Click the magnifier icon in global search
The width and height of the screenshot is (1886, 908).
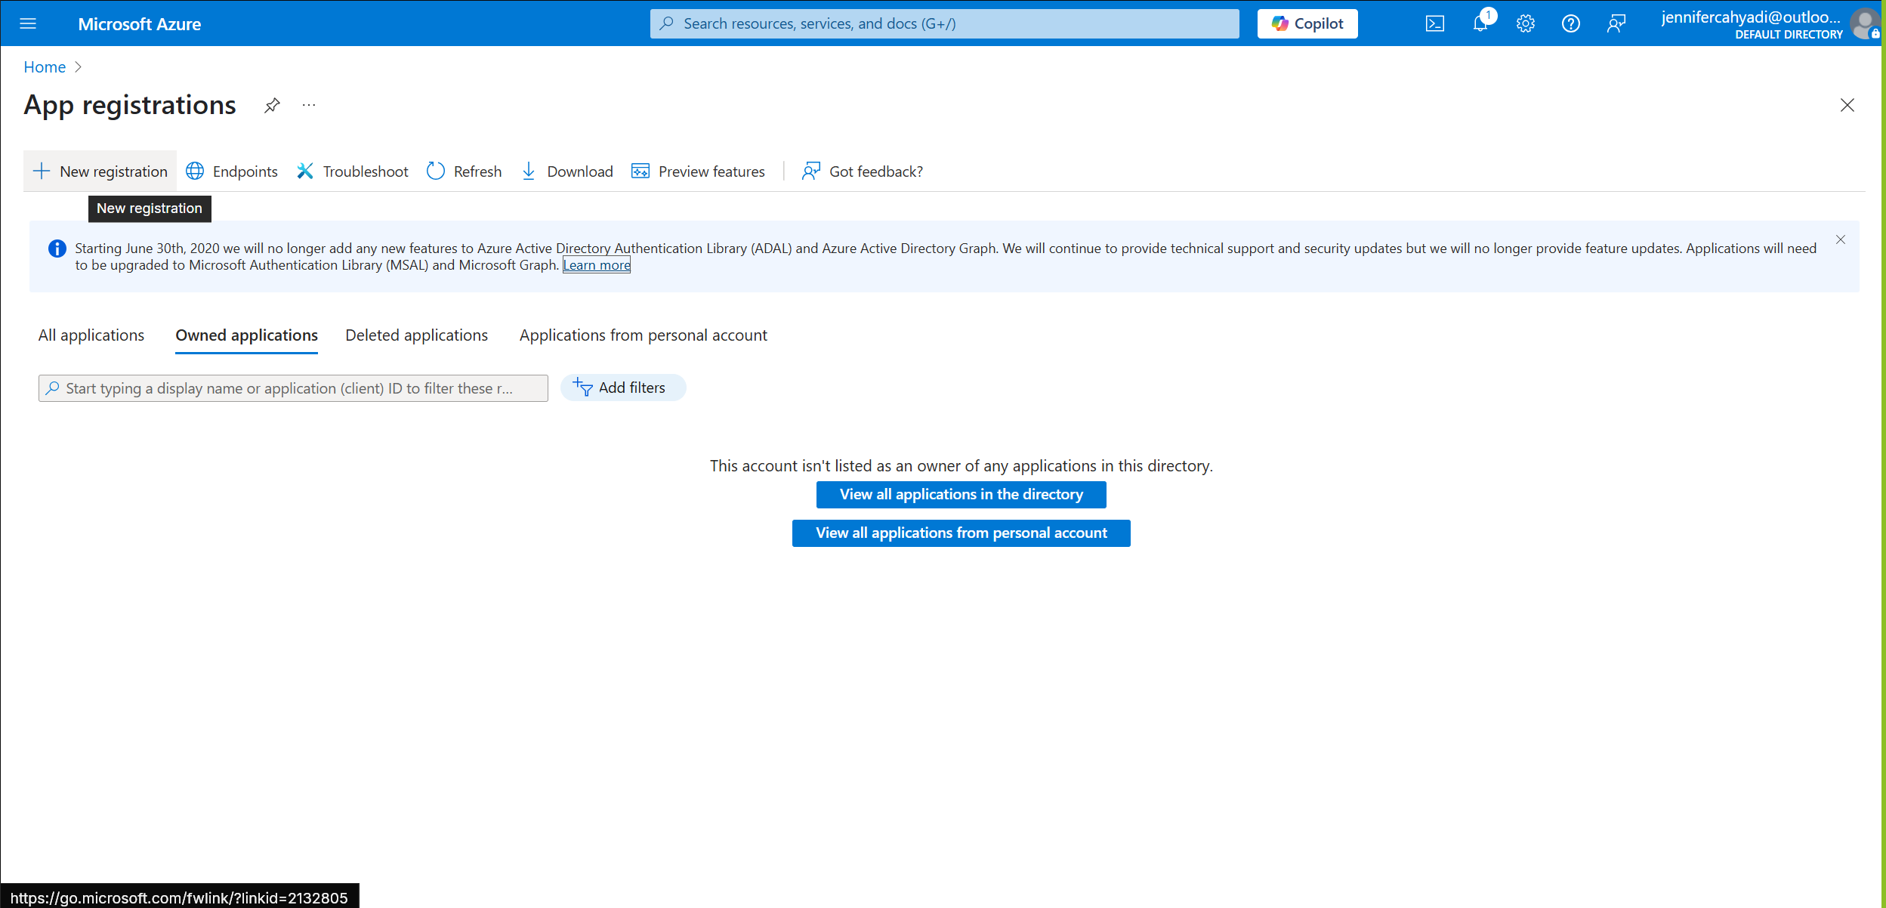[666, 23]
